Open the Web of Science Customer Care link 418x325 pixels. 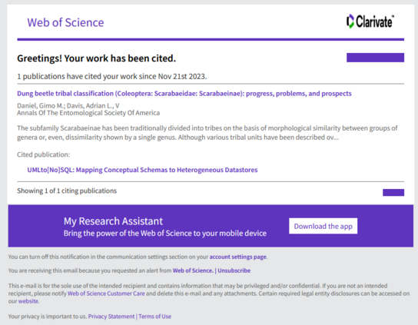(x=106, y=293)
